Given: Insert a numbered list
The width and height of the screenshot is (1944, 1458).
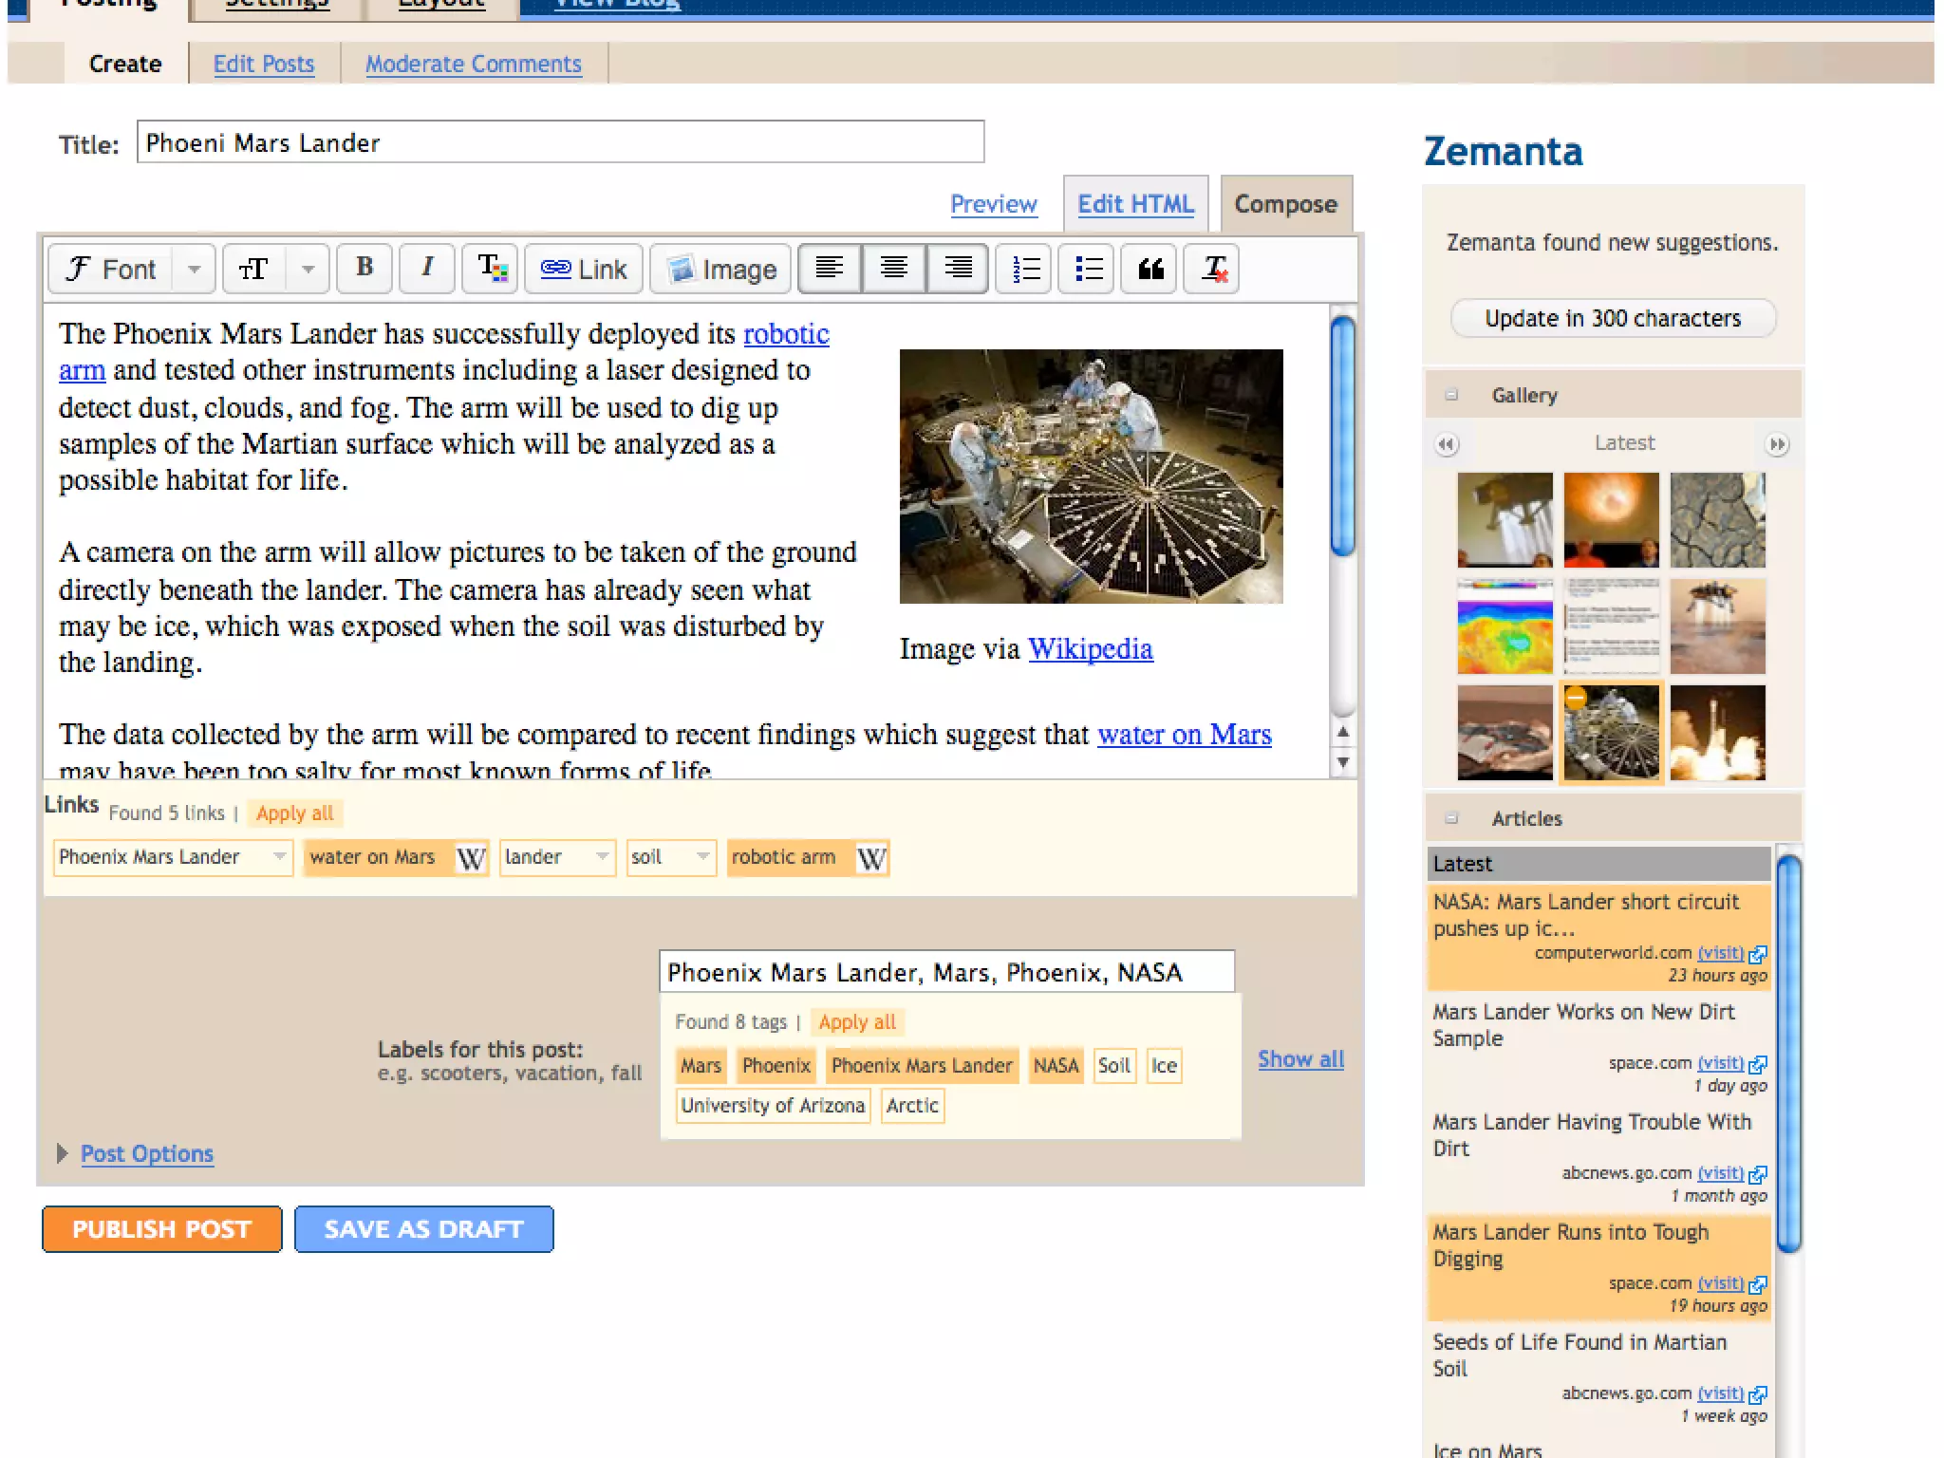Looking at the screenshot, I should [1024, 269].
